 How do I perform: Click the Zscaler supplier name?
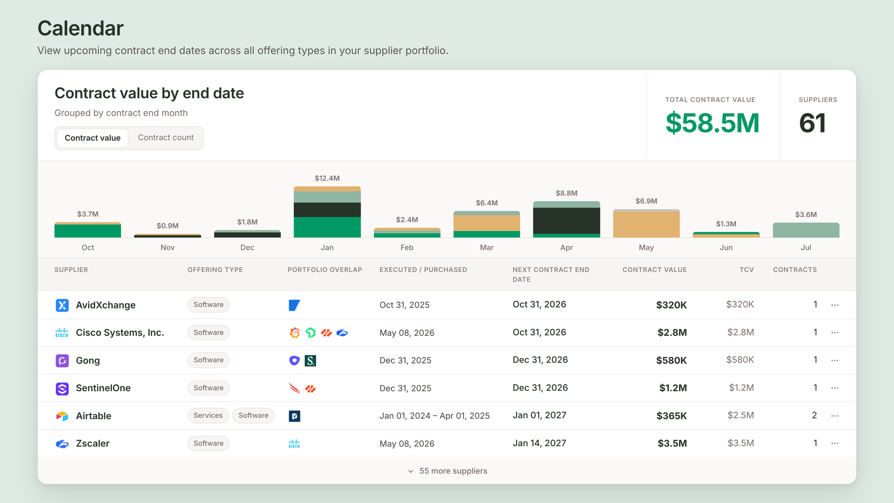[93, 444]
